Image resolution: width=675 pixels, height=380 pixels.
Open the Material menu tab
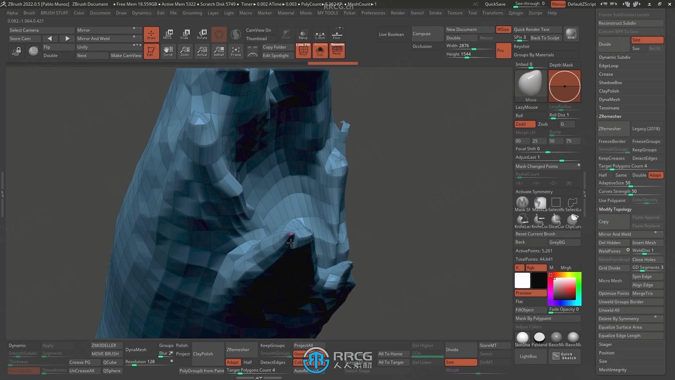pos(286,13)
